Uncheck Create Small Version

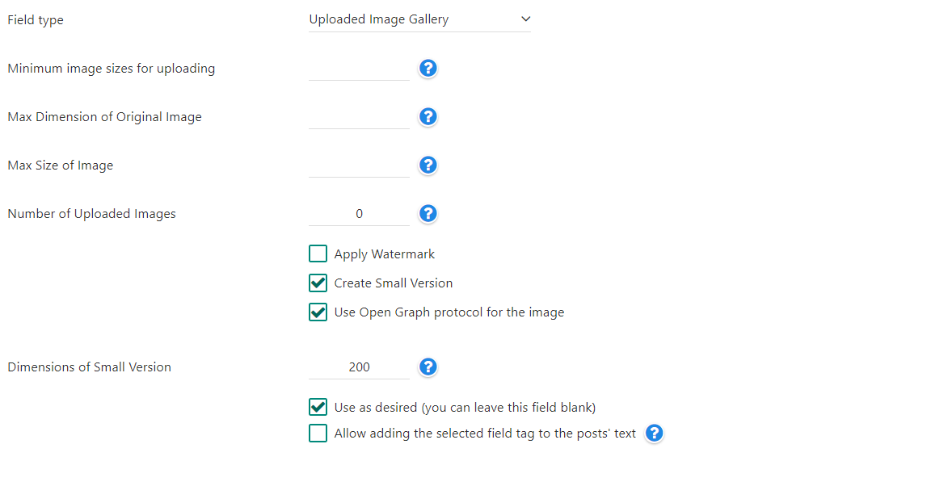pyautogui.click(x=318, y=283)
